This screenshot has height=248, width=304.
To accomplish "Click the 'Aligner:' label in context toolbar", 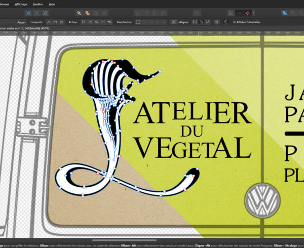I will pos(184,22).
